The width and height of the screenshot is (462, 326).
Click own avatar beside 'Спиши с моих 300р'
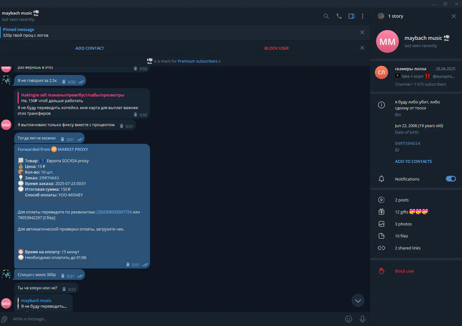click(x=6, y=274)
